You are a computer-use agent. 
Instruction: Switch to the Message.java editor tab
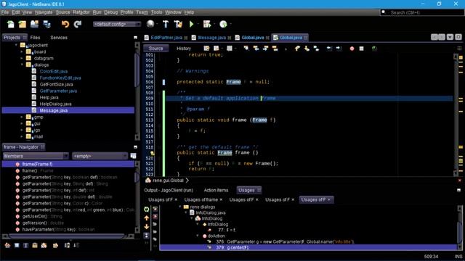211,38
